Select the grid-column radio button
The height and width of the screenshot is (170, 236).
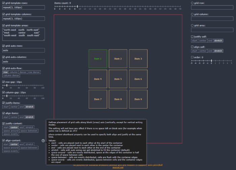tap(192, 14)
